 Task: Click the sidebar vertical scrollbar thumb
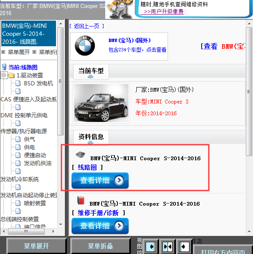(x=61, y=81)
